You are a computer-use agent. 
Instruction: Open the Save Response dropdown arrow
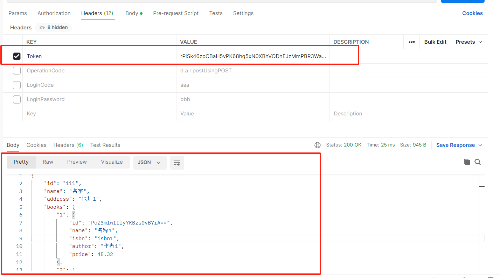pyautogui.click(x=480, y=145)
